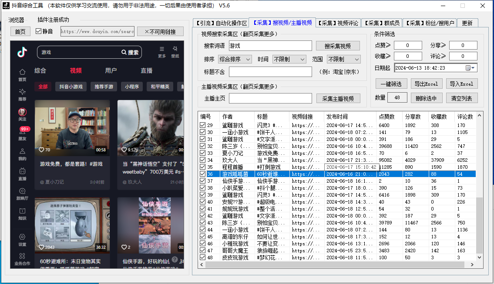Uncheck the checkbox for row 47
494x284 pixels.
point(202,251)
